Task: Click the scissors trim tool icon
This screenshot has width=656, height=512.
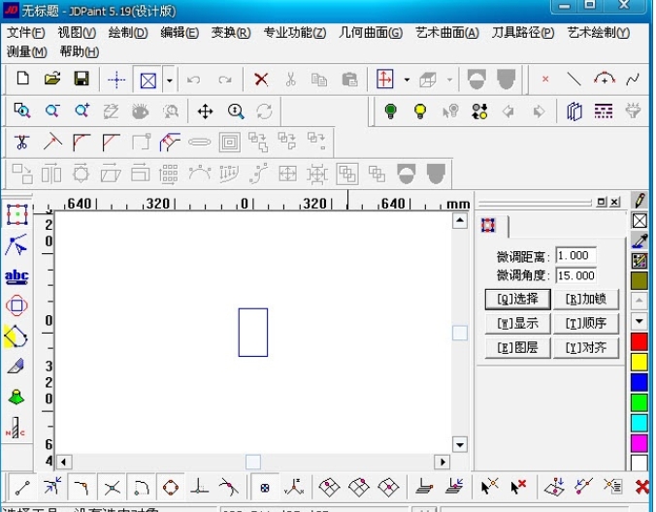Action: tap(21, 143)
